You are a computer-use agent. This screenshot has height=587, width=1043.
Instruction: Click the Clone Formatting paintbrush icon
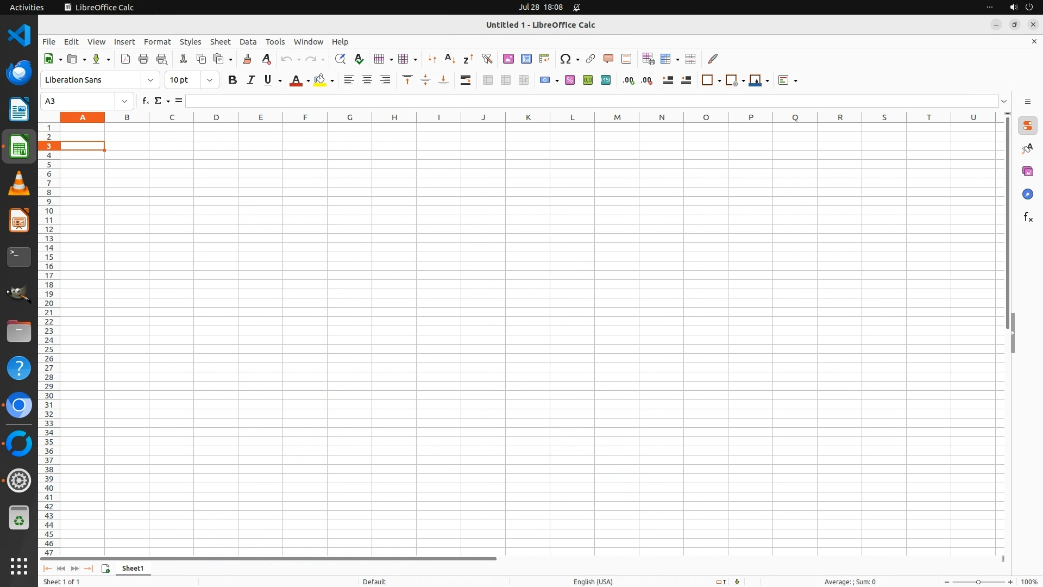(x=247, y=59)
